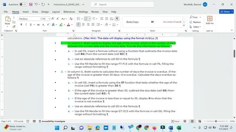Switch to the Design tab
This screenshot has height=132, width=236.
(x=45, y=12)
